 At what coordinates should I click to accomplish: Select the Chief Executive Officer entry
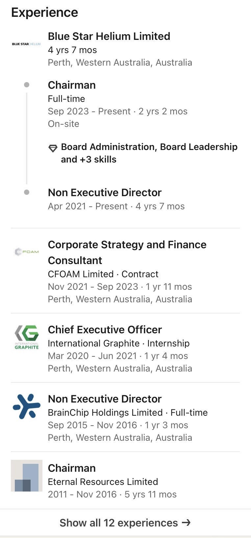(x=105, y=330)
